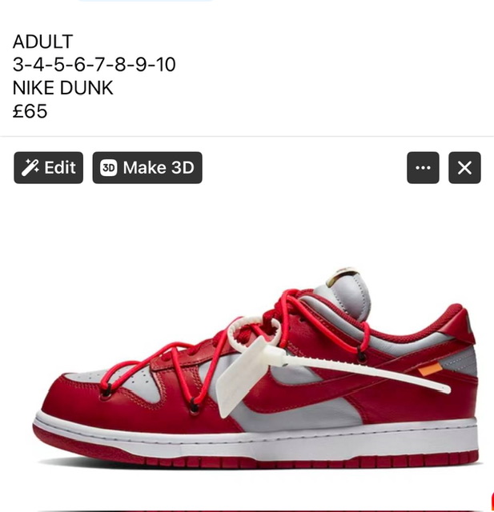Click the orange tab near the heel
The image size is (494, 512).
pyautogui.click(x=430, y=370)
